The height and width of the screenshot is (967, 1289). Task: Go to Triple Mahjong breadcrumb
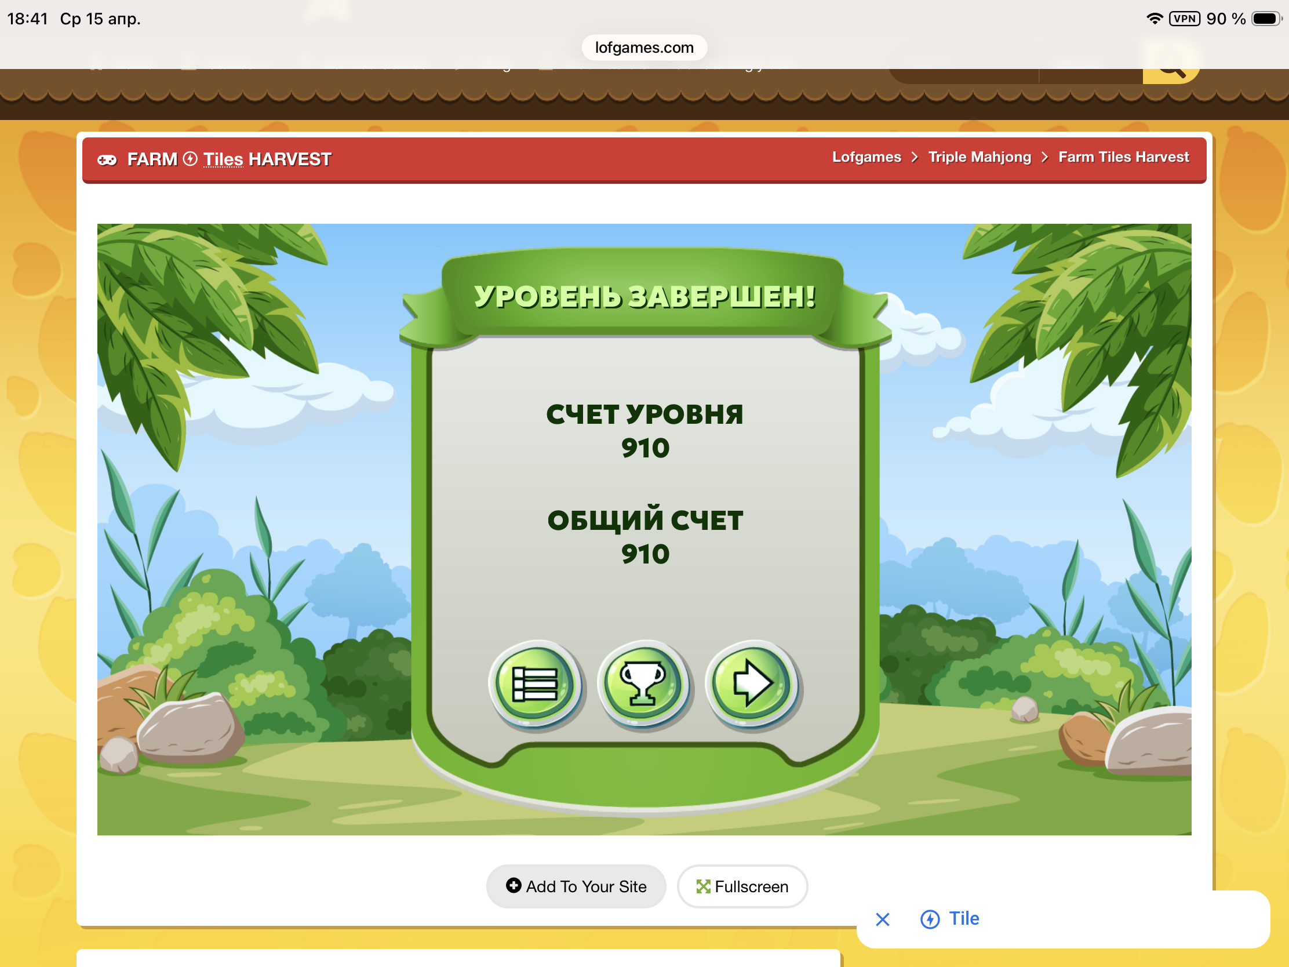tap(979, 157)
